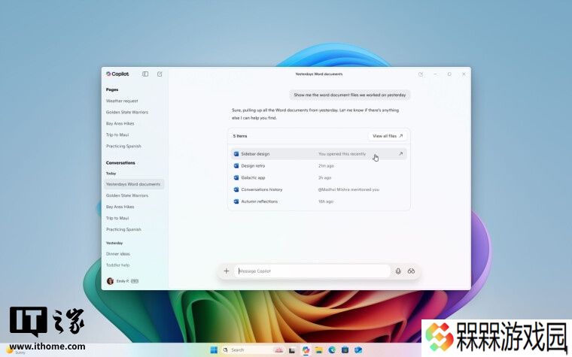Click "@Madhvi Mishra mentioned you" text

click(348, 189)
